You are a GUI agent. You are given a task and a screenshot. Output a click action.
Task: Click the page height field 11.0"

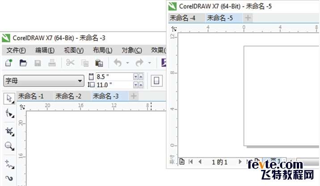click(114, 85)
